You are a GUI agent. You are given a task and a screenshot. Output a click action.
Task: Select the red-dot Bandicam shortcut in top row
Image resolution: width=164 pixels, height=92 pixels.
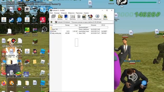tap(19, 10)
